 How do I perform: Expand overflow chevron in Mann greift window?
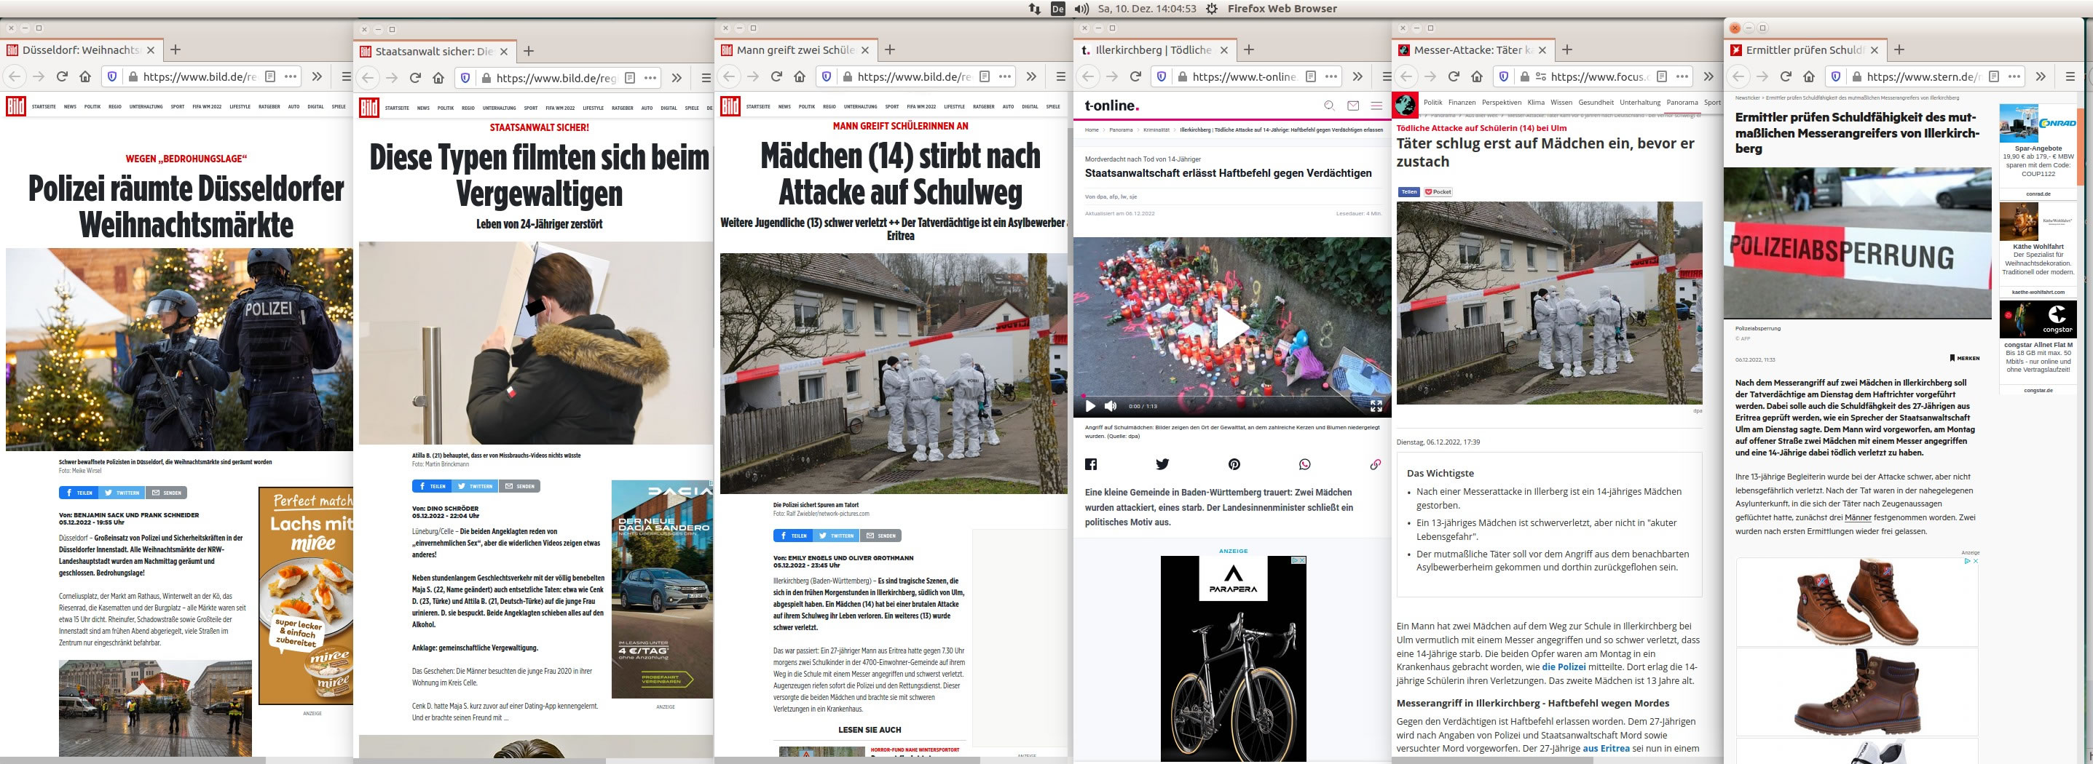pos(1031,76)
